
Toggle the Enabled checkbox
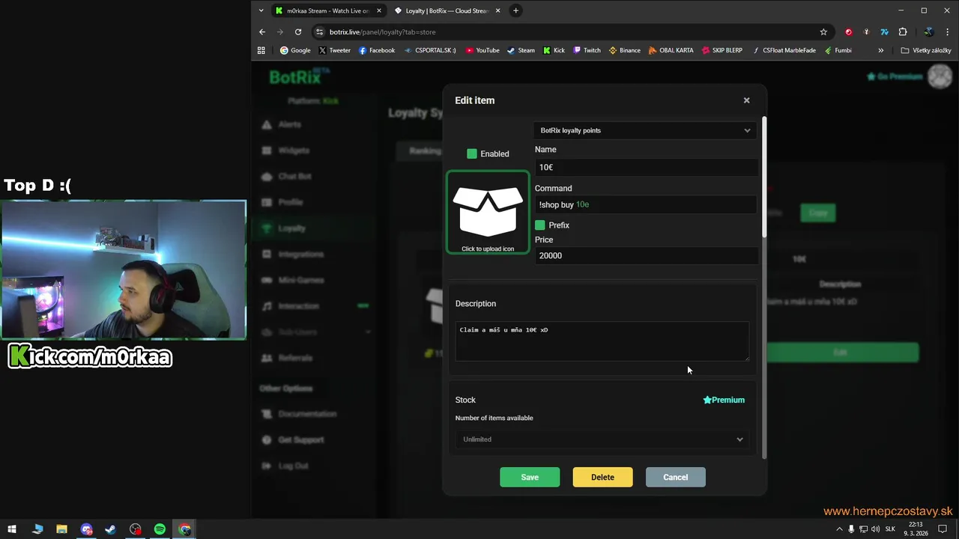[x=472, y=153]
